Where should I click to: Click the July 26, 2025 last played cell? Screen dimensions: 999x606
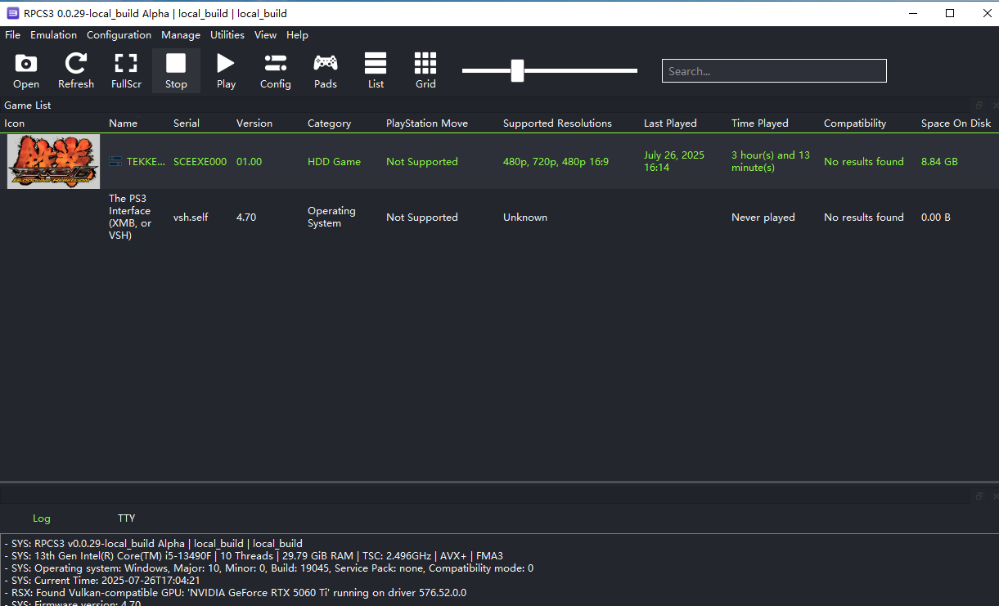tap(674, 161)
